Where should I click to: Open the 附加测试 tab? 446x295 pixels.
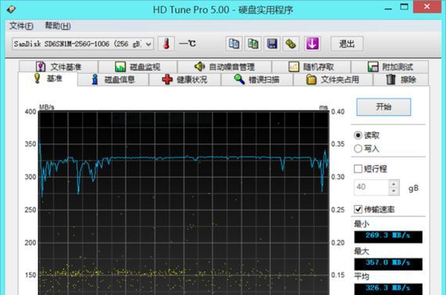pos(390,67)
